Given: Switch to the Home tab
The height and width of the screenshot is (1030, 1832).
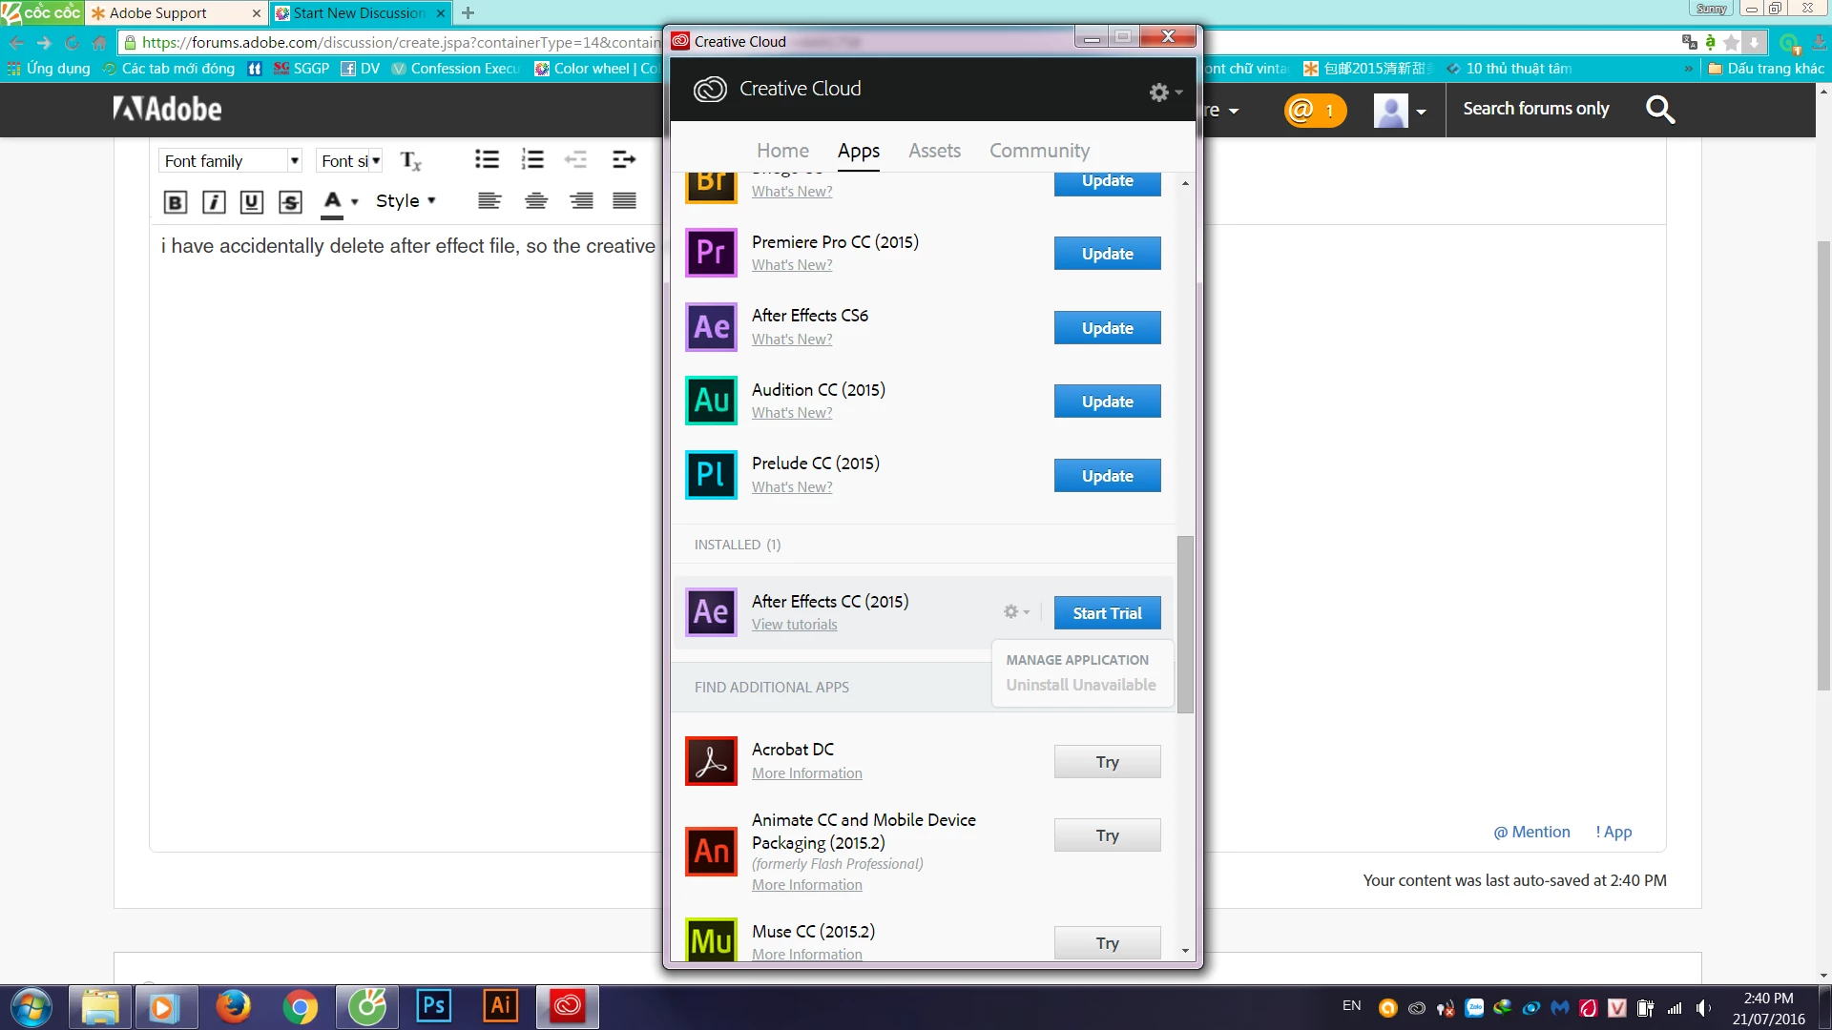Looking at the screenshot, I should tap(782, 151).
